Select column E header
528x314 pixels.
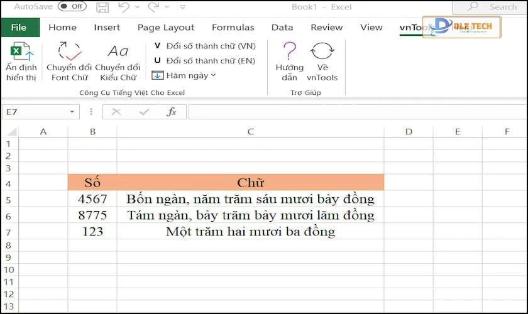tap(458, 132)
